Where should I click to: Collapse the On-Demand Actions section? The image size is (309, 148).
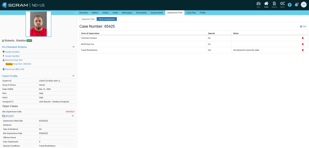(73, 47)
